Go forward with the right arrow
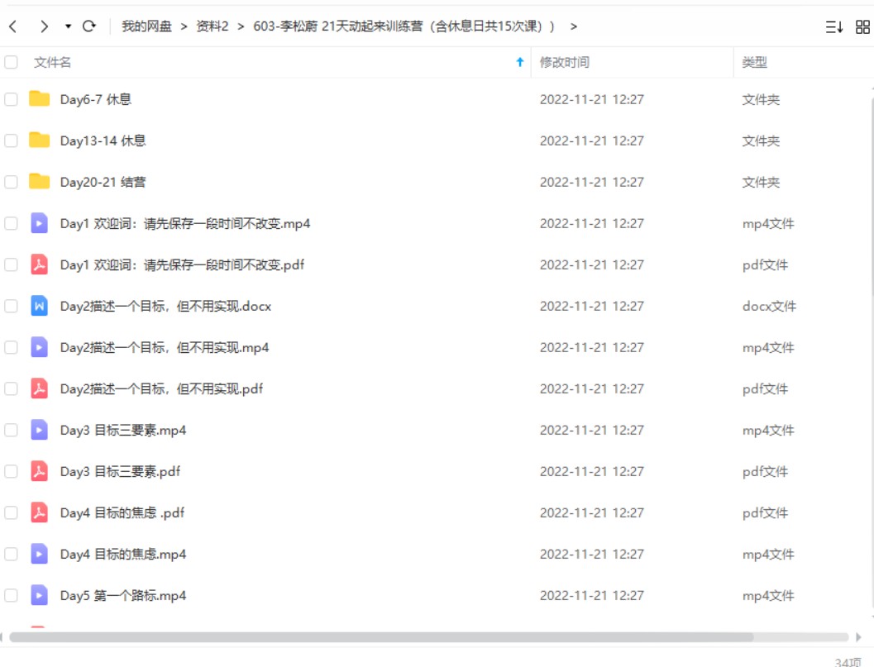This screenshot has width=874, height=667. (44, 26)
